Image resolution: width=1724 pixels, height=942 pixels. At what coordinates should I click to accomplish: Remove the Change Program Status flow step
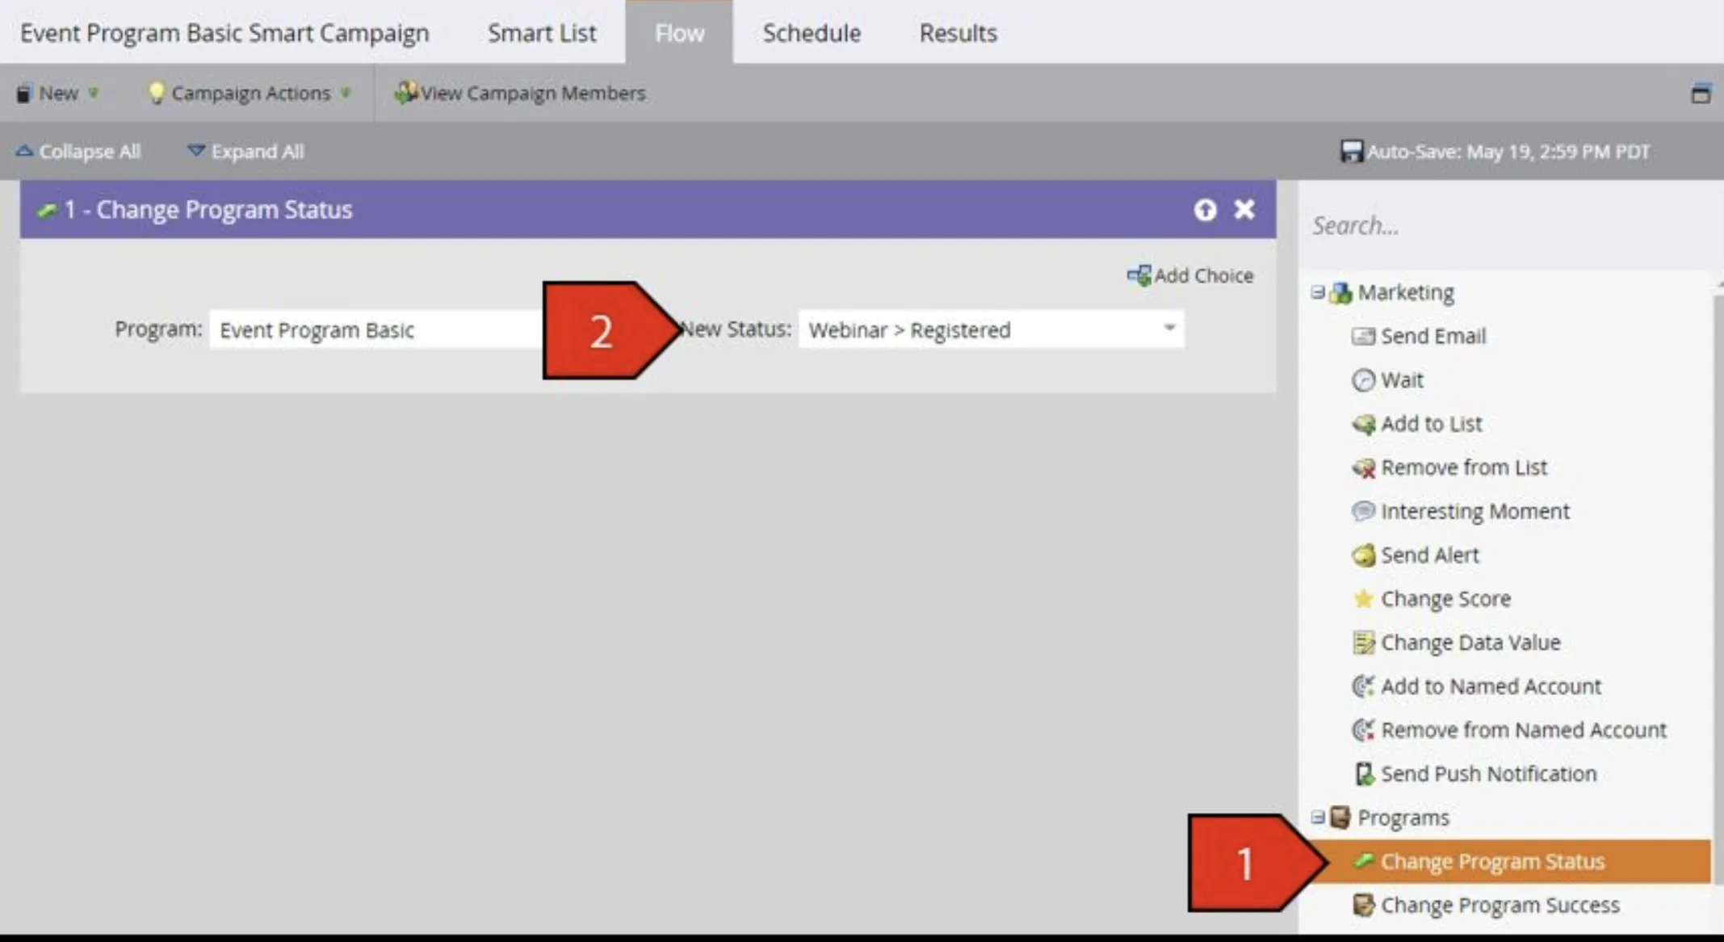(1244, 210)
